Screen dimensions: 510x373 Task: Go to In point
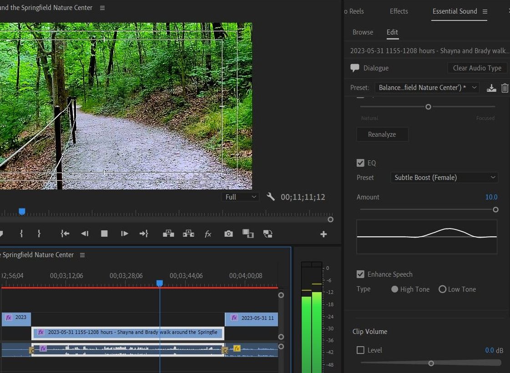tap(65, 234)
